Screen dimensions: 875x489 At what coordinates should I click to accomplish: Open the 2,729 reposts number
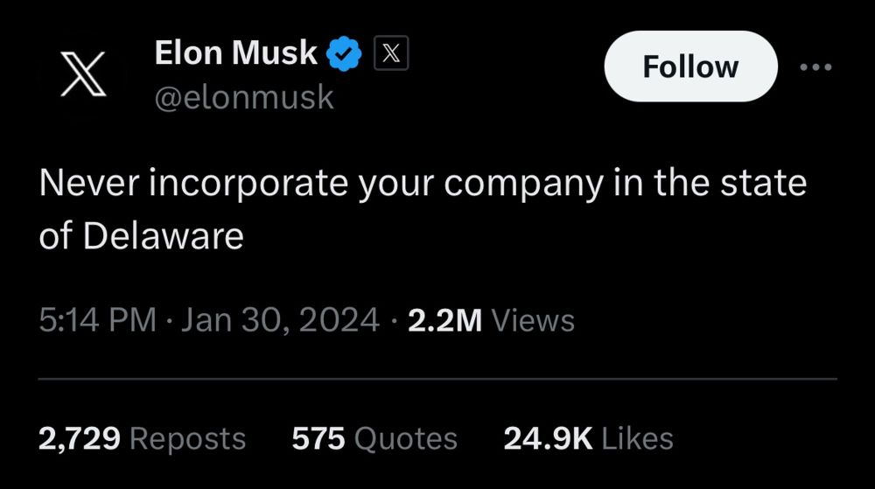pyautogui.click(x=80, y=437)
